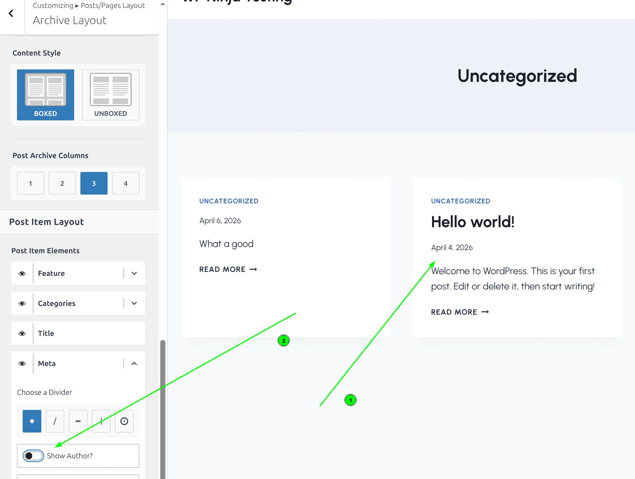This screenshot has width=635, height=479.
Task: Collapse the Meta element panel
Action: 134,363
